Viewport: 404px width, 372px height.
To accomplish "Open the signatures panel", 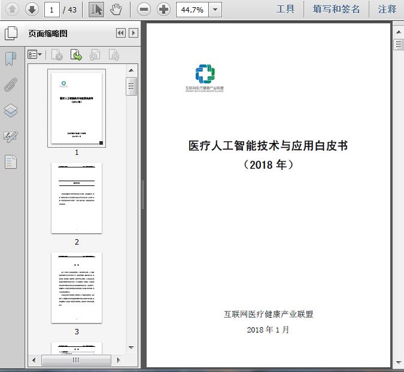I will [11, 136].
